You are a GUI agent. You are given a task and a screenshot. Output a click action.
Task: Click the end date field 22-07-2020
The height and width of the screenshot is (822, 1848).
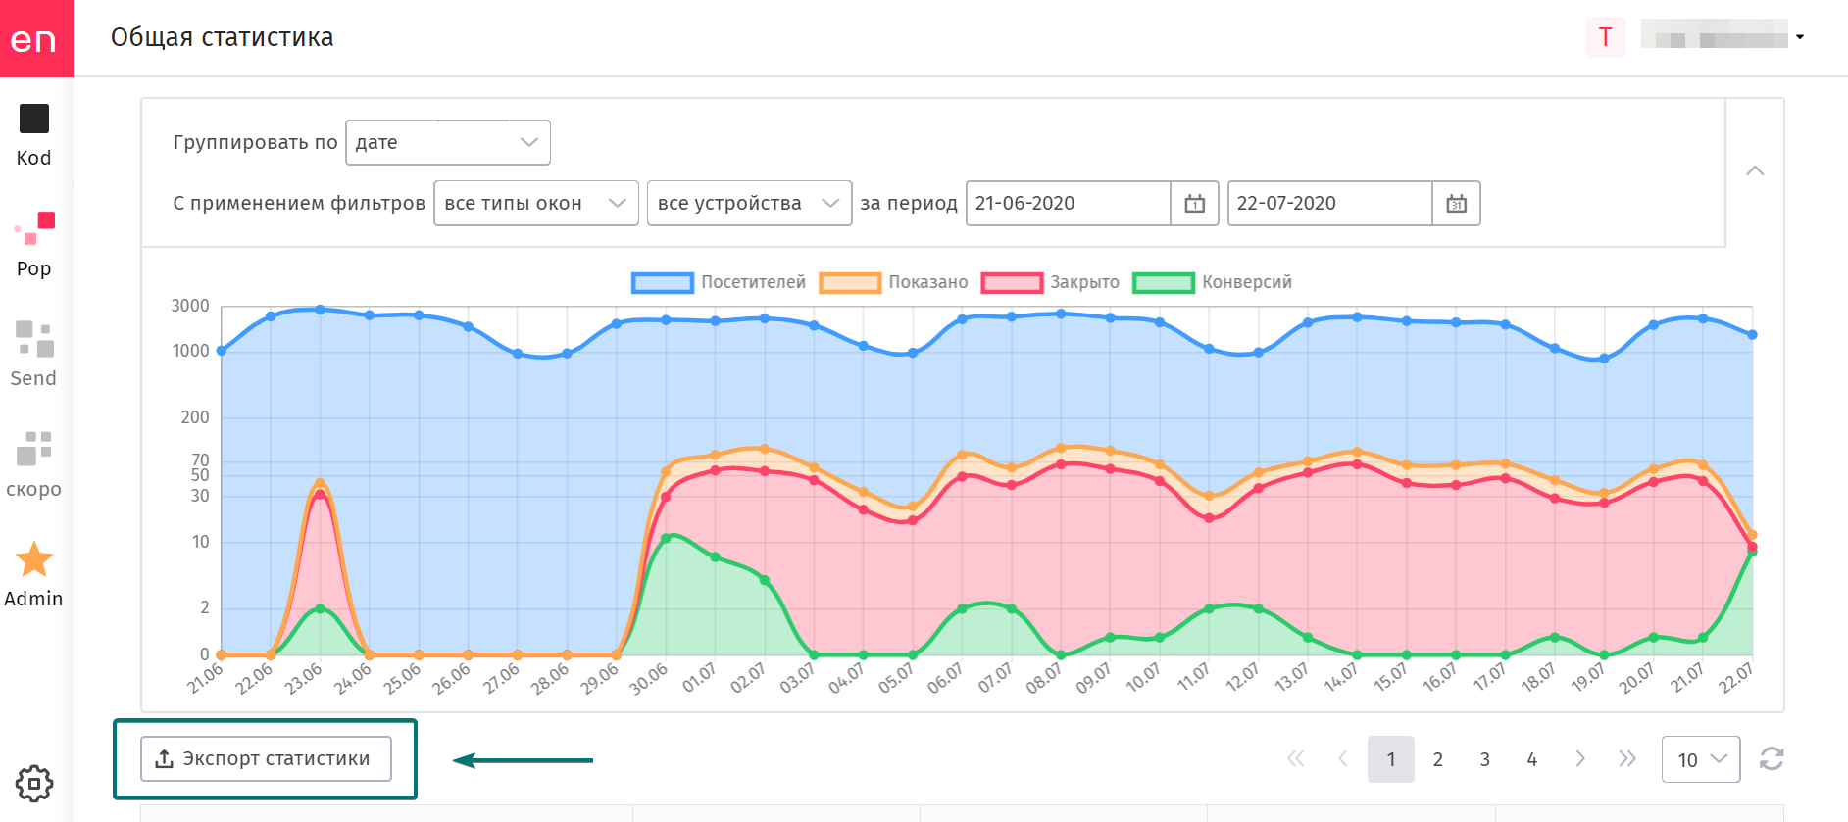click(x=1329, y=204)
